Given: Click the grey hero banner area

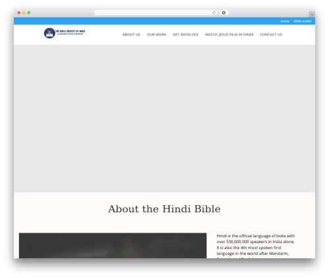Looking at the screenshot, I should (164, 118).
